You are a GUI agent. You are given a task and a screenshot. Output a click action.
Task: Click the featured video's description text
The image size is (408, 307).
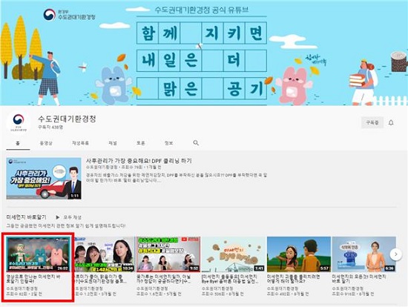tap(177, 178)
